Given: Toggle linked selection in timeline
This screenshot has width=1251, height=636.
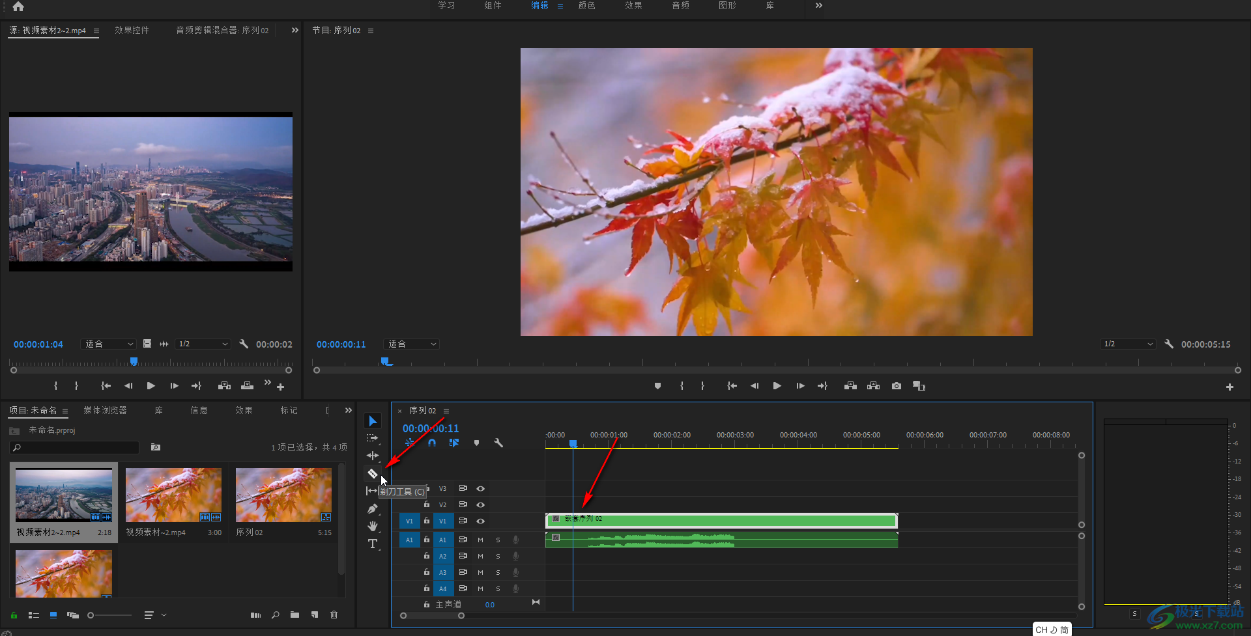Looking at the screenshot, I should pyautogui.click(x=454, y=443).
